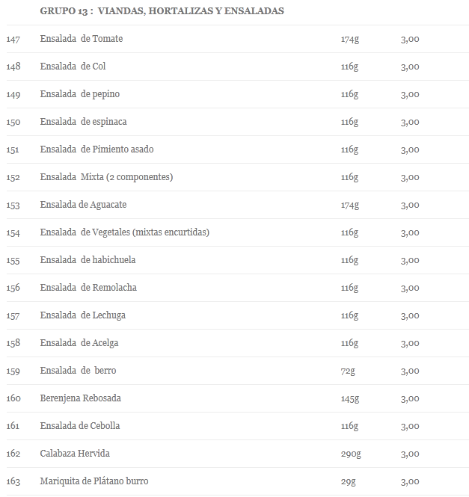Click the 'Berenjena Rebosada' item
Screen dimensions: 469x497
tap(81, 398)
